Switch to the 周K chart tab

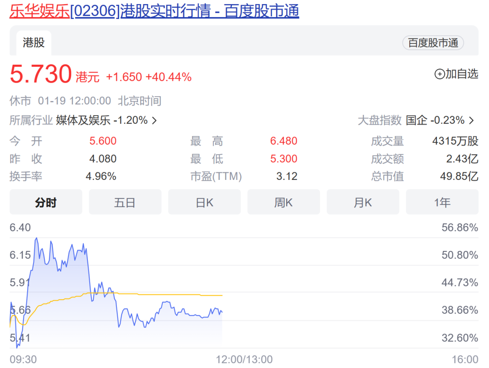(x=283, y=202)
